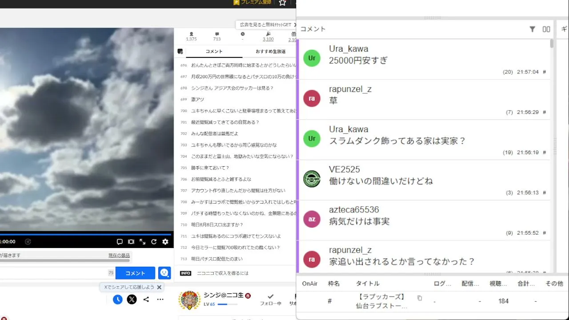Dismiss the Xでシェアして応援しよう tooltip
Image resolution: width=569 pixels, height=320 pixels.
(x=159, y=287)
